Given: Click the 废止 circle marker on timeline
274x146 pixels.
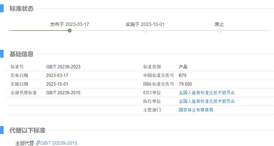Looking at the screenshot, I should tap(219, 31).
